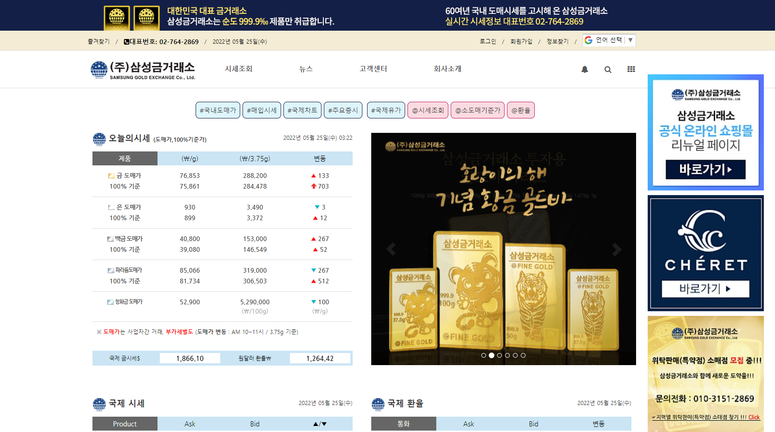Click the 즐겨찾기 link
Screen dimensions: 775x432
[99, 41]
